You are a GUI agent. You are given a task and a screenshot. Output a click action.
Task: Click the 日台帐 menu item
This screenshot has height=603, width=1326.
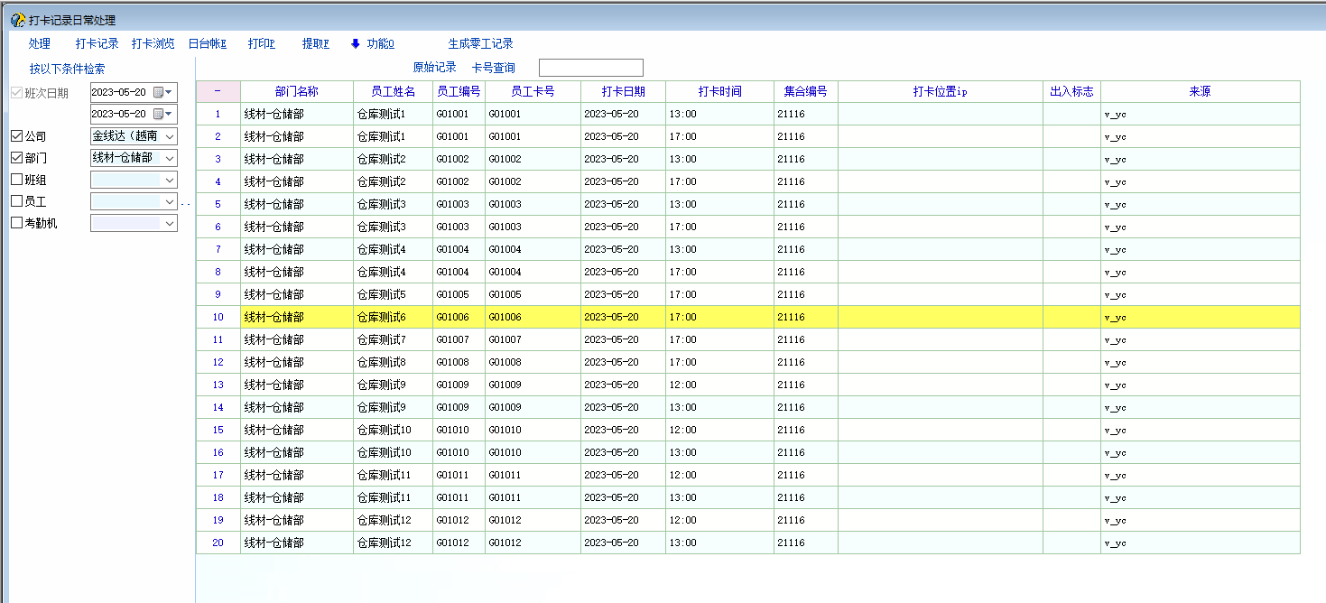click(207, 43)
